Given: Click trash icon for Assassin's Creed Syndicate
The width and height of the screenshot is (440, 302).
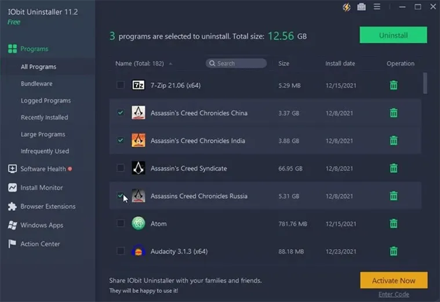Looking at the screenshot, I should pyautogui.click(x=394, y=168).
